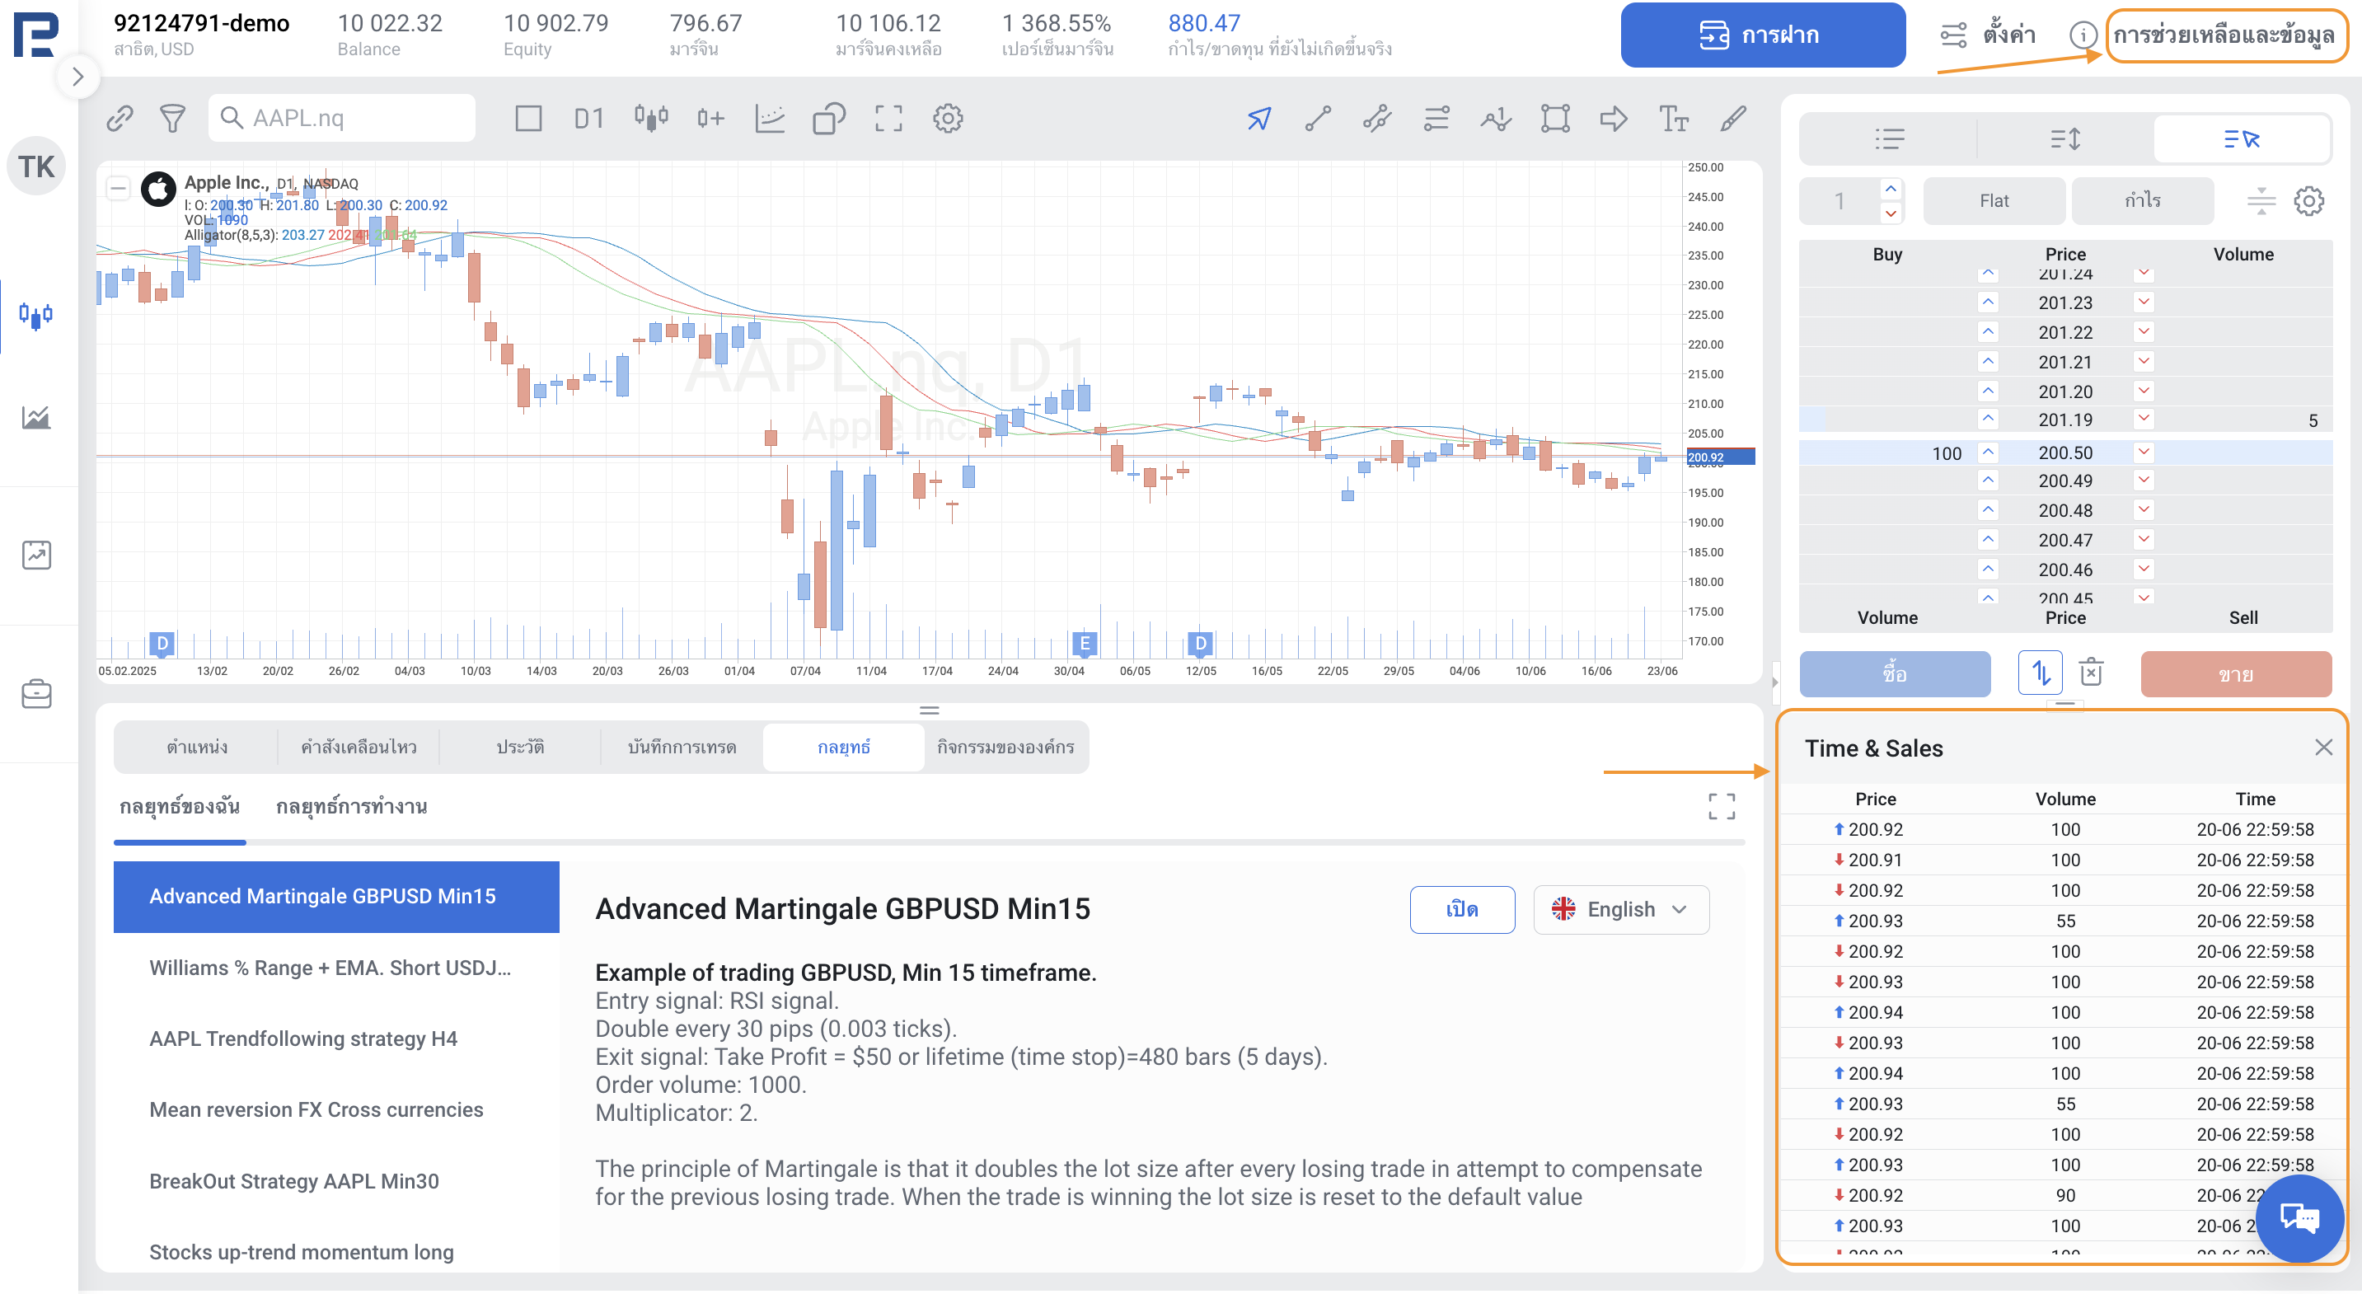This screenshot has height=1294, width=2362.
Task: Open chart settings gear icon
Action: (x=947, y=119)
